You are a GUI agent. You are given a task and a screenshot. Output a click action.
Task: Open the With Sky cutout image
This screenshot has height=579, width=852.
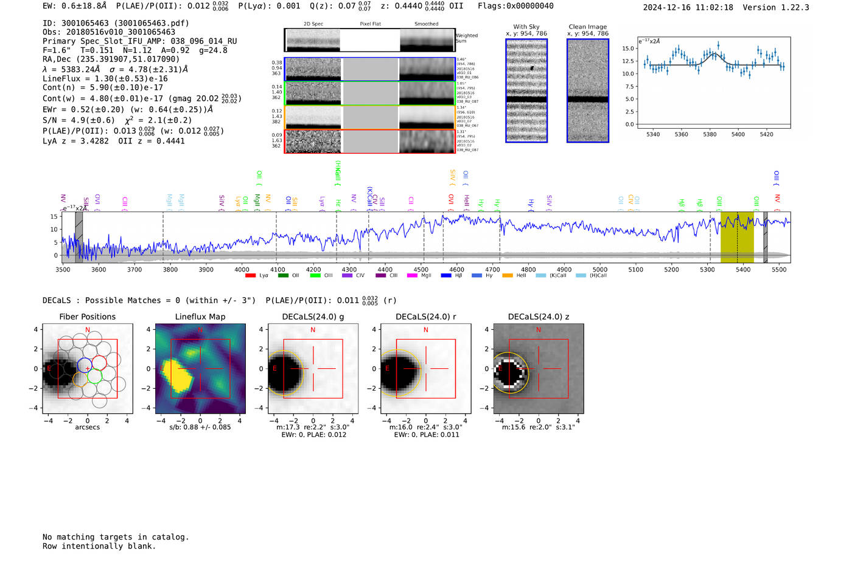click(x=526, y=91)
